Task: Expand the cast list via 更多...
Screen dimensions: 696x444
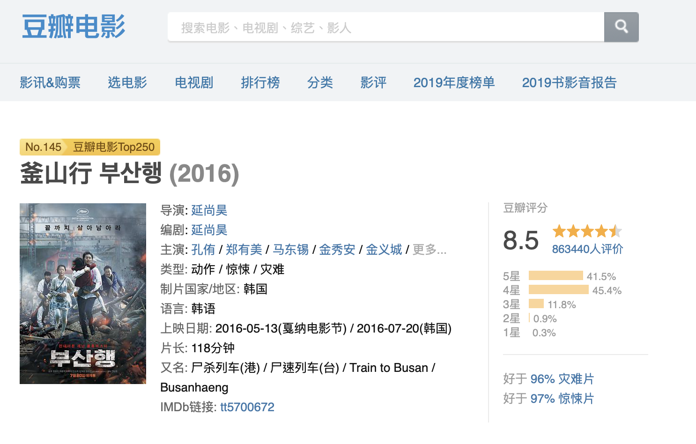Action: [x=429, y=250]
